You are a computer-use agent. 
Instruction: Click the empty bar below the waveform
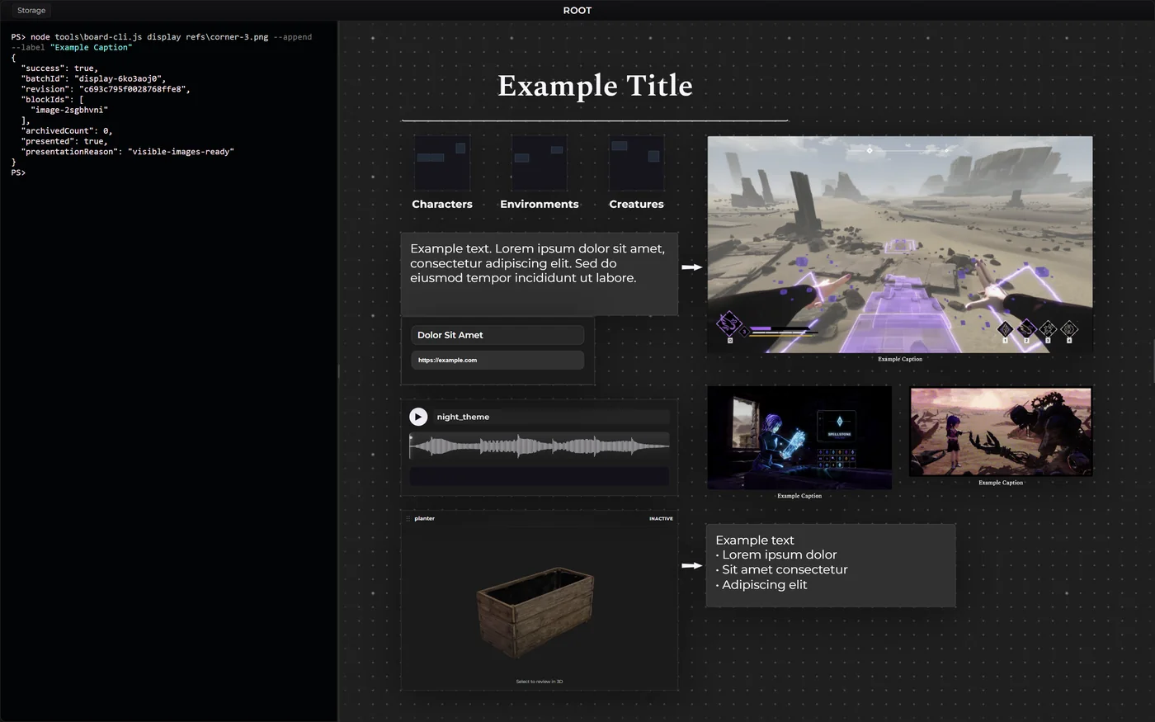pyautogui.click(x=540, y=476)
